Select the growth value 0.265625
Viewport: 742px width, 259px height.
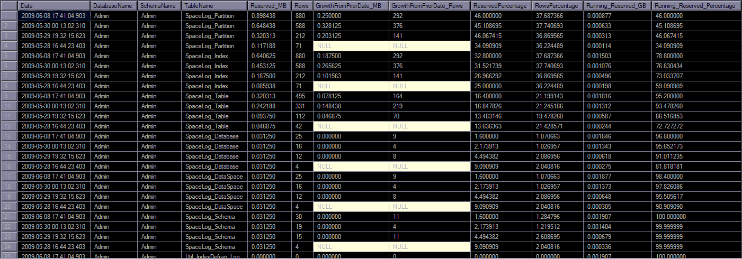pos(351,66)
